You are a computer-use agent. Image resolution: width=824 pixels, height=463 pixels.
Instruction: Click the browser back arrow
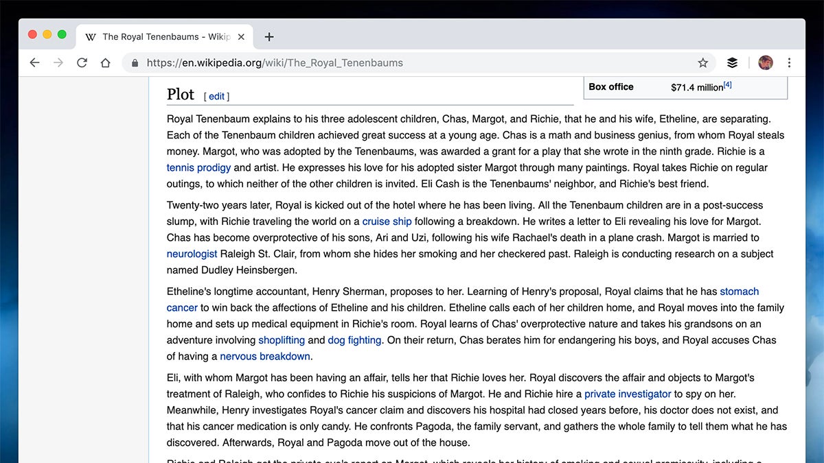click(x=34, y=63)
